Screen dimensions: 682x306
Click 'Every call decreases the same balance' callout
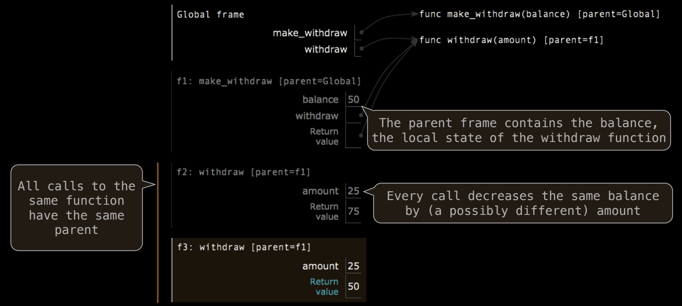[523, 203]
